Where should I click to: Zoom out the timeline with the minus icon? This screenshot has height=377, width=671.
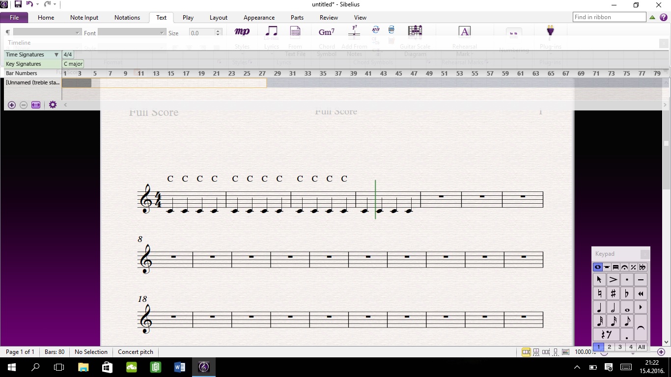tap(24, 105)
